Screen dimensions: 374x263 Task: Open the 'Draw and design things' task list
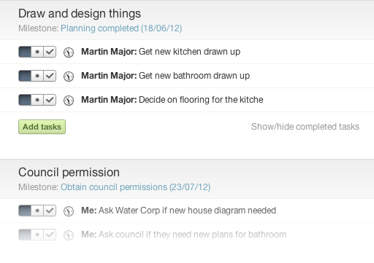click(80, 14)
